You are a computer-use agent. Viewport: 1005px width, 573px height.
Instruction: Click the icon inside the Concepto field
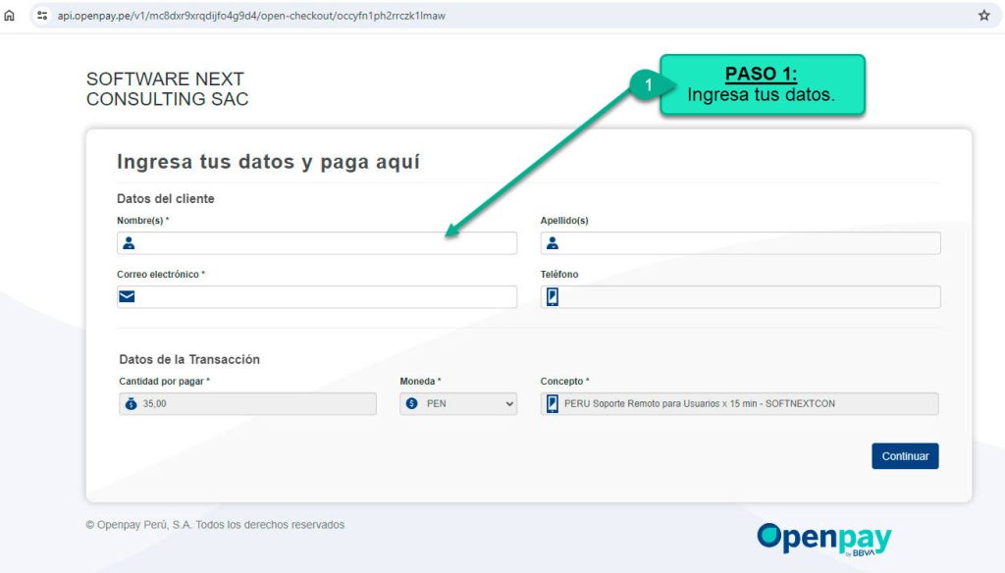[553, 403]
